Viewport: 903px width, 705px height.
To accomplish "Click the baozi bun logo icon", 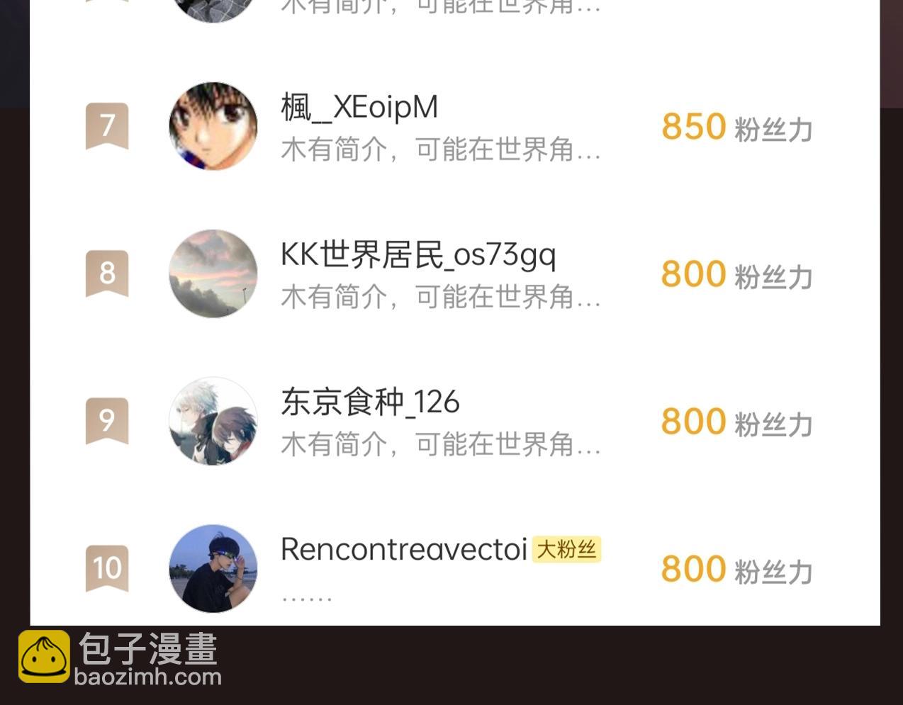I will tap(44, 657).
